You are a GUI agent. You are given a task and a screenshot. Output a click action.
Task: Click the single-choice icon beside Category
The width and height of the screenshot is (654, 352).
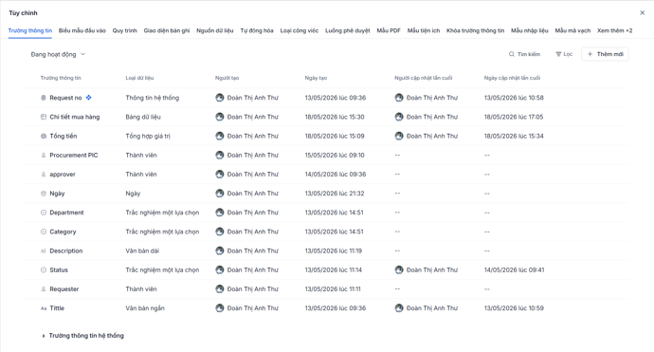[x=44, y=232]
